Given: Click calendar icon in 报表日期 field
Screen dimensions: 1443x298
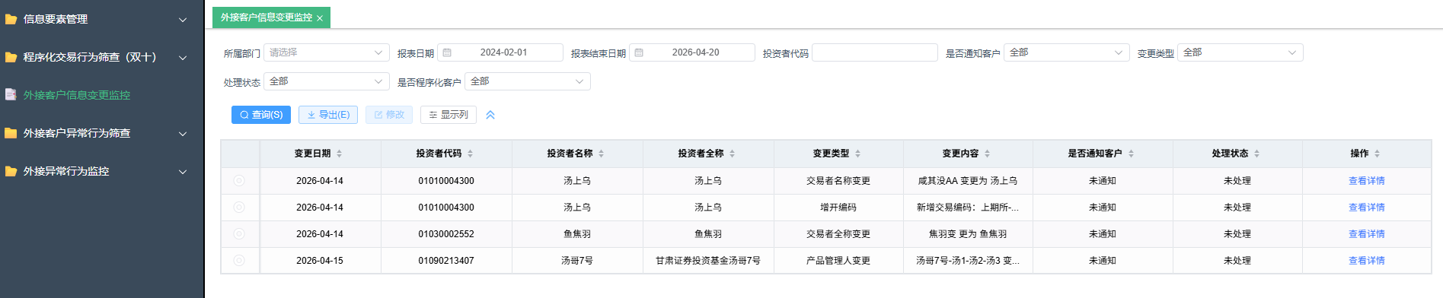Looking at the screenshot, I should (447, 52).
